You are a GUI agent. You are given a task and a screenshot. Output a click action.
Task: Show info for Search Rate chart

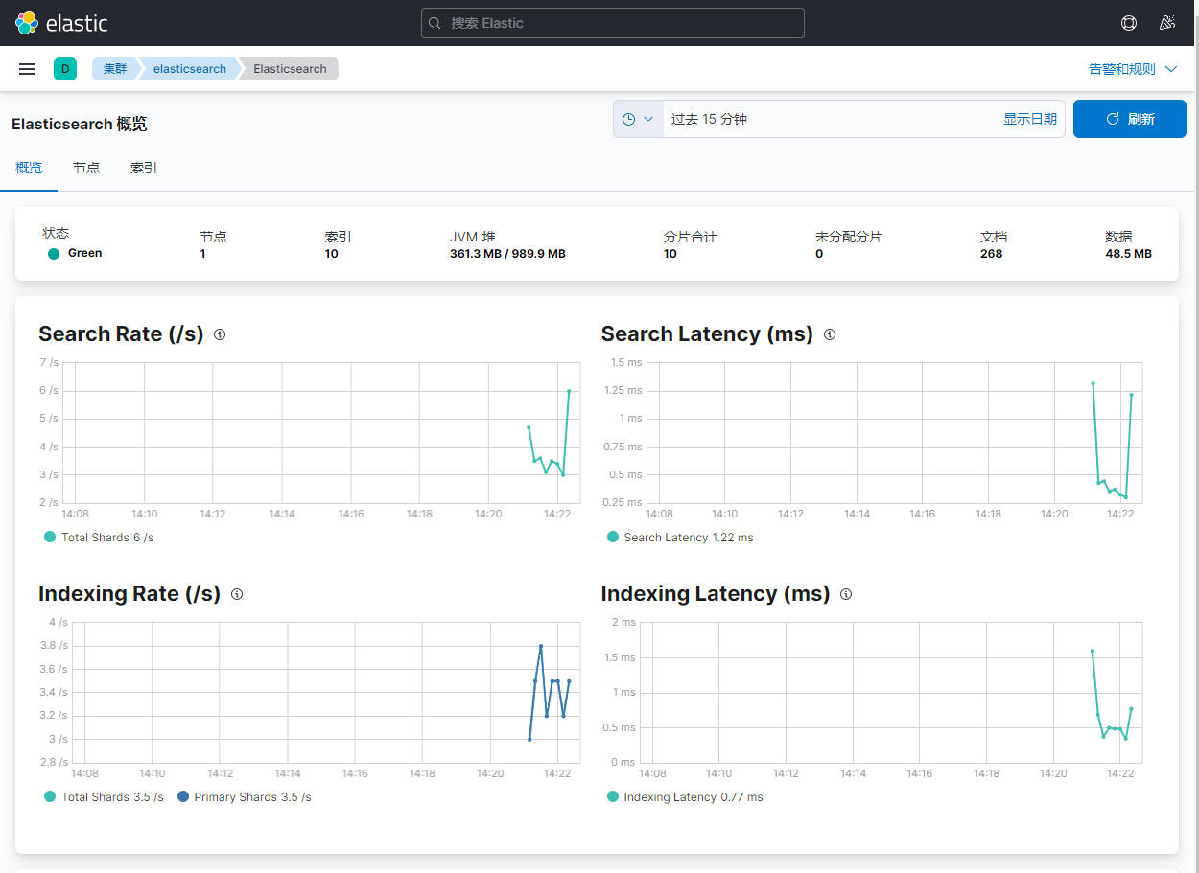tap(220, 334)
